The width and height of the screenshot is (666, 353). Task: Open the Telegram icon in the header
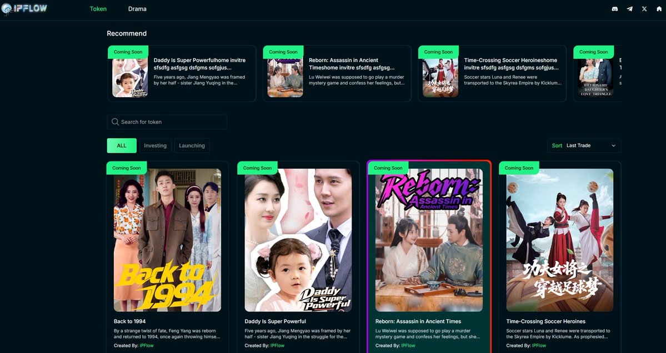pyautogui.click(x=629, y=9)
